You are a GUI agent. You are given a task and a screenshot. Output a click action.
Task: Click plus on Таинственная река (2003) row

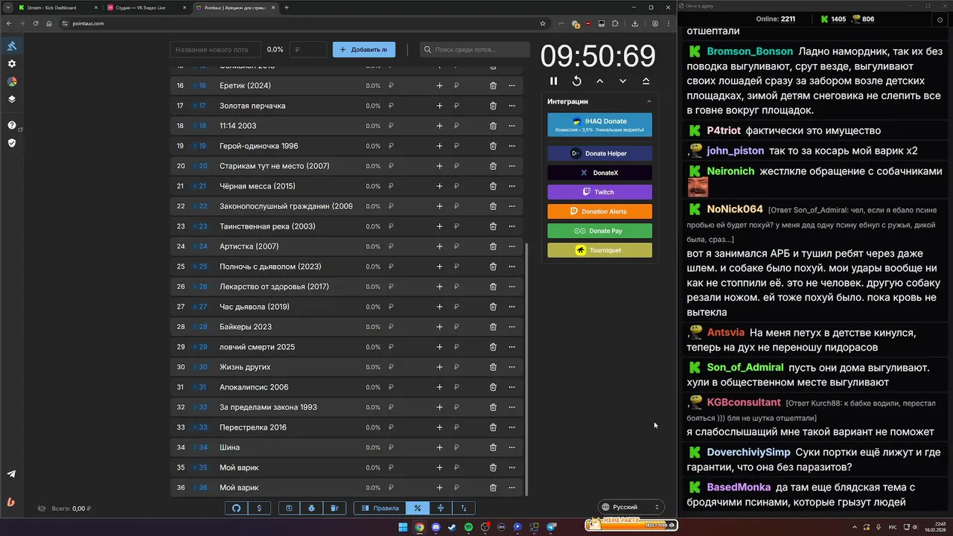(439, 226)
